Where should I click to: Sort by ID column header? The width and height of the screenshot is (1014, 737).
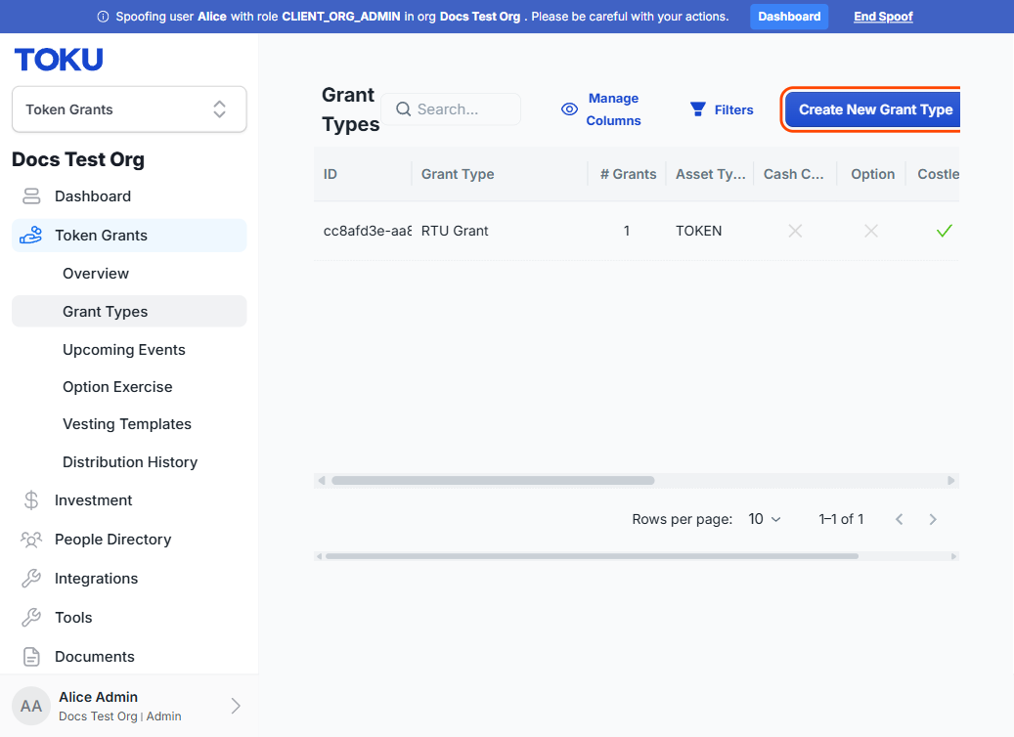click(331, 174)
